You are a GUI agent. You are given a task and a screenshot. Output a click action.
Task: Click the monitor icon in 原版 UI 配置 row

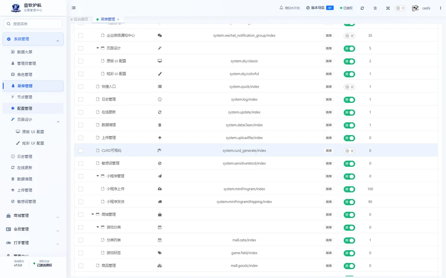pos(160,61)
